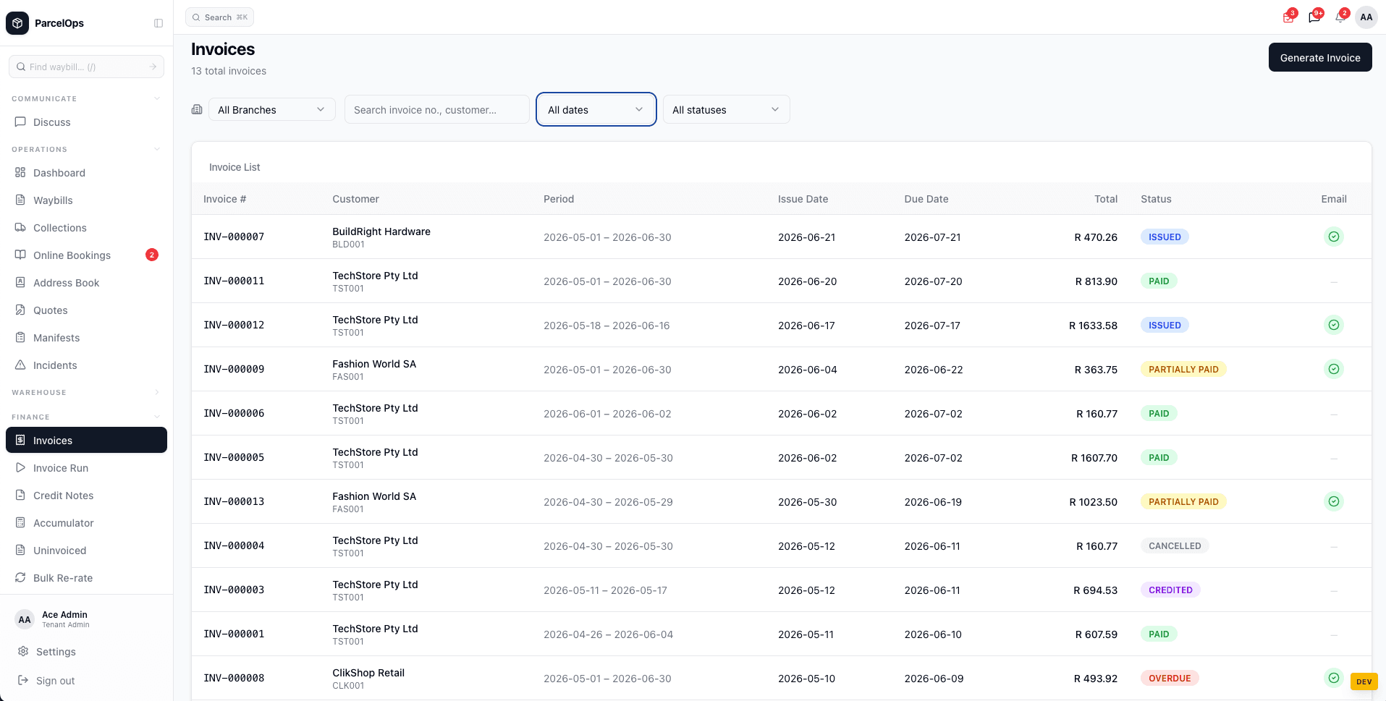Open Quotes page
The image size is (1386, 701).
tap(86, 310)
